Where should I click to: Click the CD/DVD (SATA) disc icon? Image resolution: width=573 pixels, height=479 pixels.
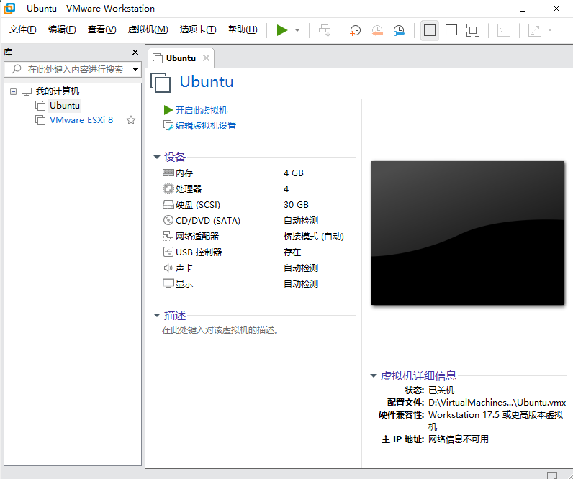click(168, 220)
